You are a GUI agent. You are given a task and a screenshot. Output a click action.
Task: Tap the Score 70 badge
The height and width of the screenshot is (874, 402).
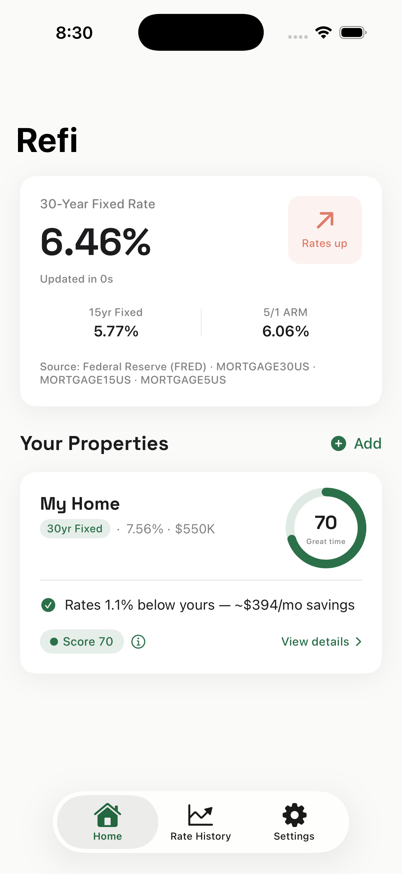(x=82, y=642)
